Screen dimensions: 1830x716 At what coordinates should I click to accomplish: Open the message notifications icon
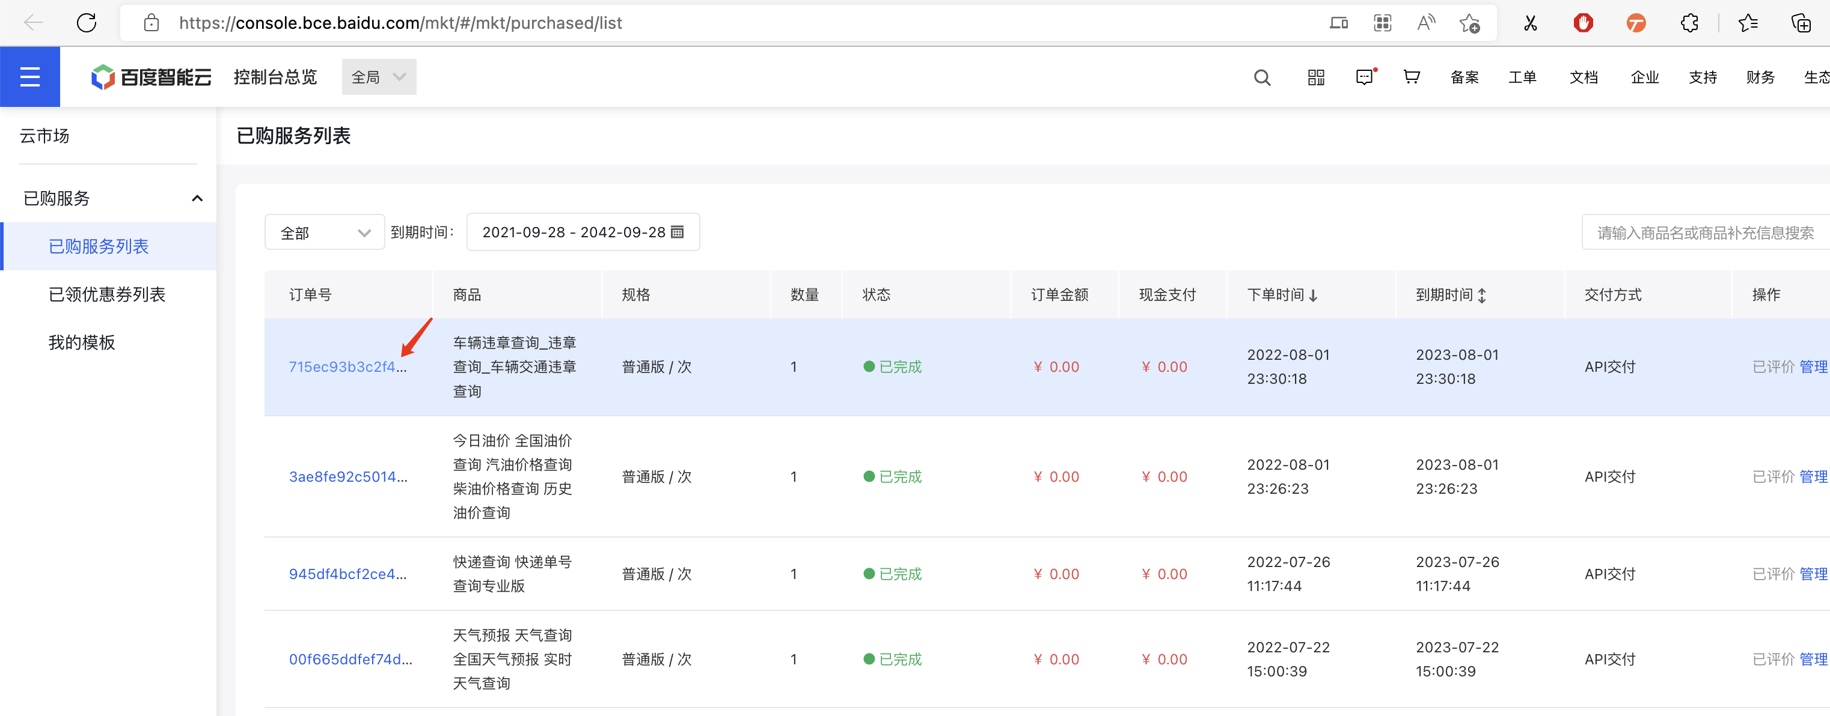(x=1365, y=77)
